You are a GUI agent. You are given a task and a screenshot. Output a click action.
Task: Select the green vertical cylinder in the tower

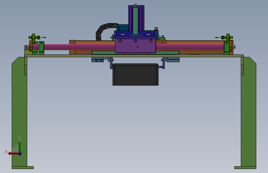(135, 20)
